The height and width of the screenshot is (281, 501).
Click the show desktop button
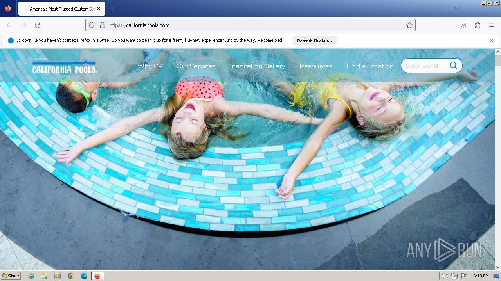[497, 276]
